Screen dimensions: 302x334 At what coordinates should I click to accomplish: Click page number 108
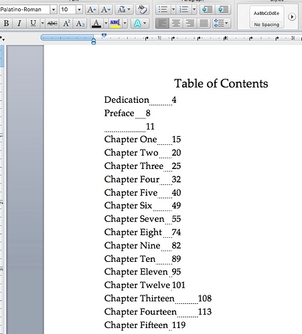coord(205,299)
